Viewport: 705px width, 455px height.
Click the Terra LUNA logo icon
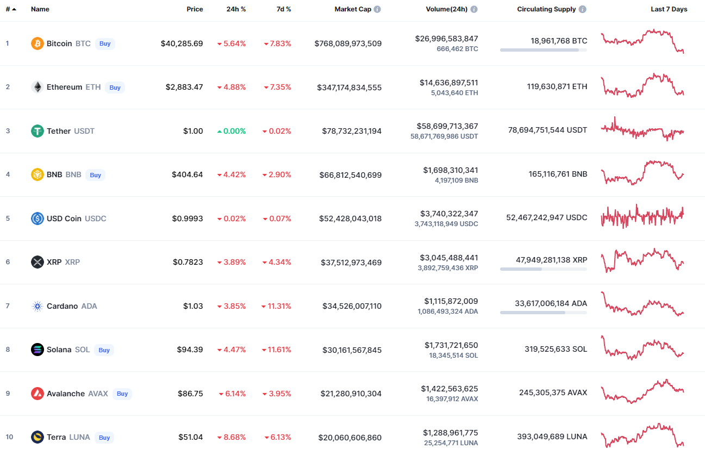38,437
